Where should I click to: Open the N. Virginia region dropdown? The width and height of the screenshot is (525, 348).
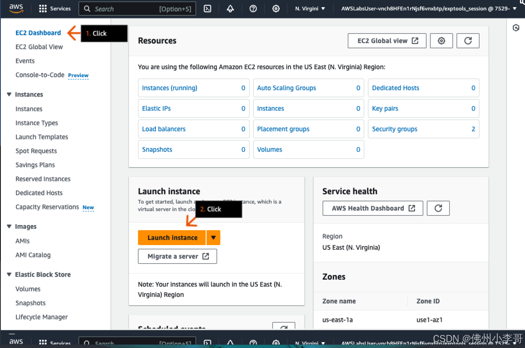pyautogui.click(x=310, y=8)
